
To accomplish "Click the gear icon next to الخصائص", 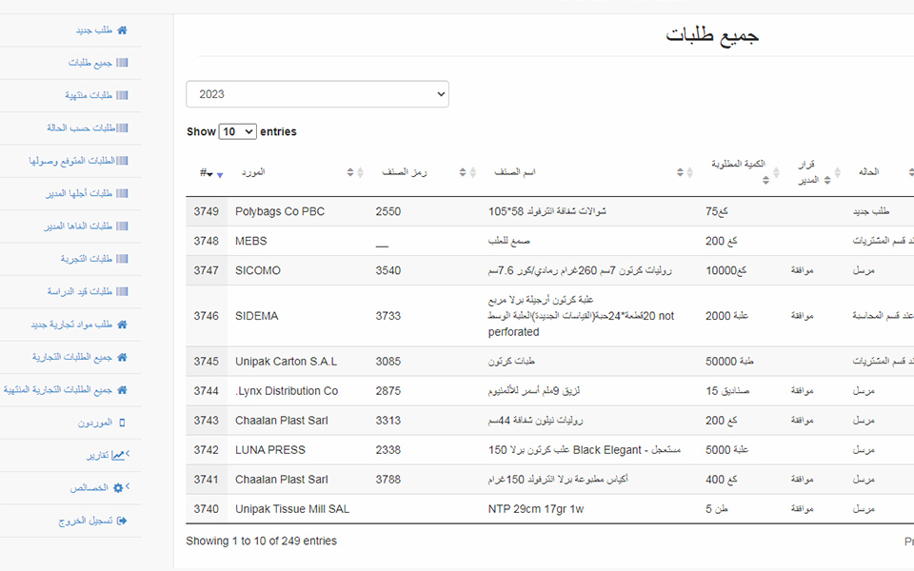I will pos(118,488).
